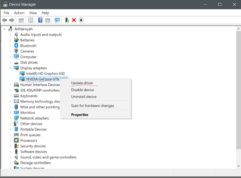Open the File menu
The image size is (241, 178).
(6, 13)
